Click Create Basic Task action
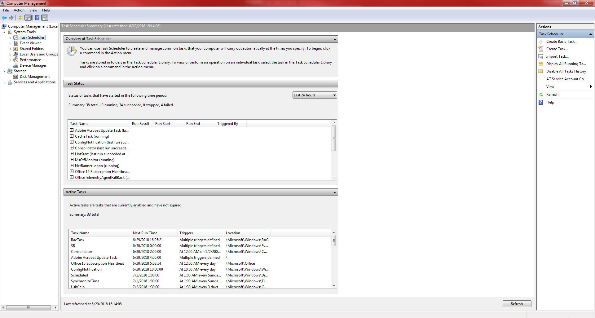The image size is (595, 318). point(562,42)
